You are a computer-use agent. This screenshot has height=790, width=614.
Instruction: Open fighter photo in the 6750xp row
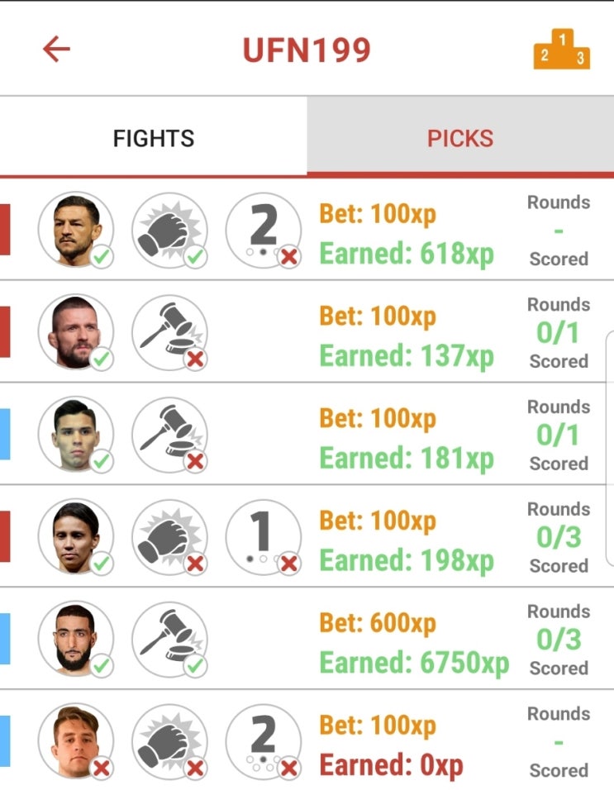(x=76, y=639)
